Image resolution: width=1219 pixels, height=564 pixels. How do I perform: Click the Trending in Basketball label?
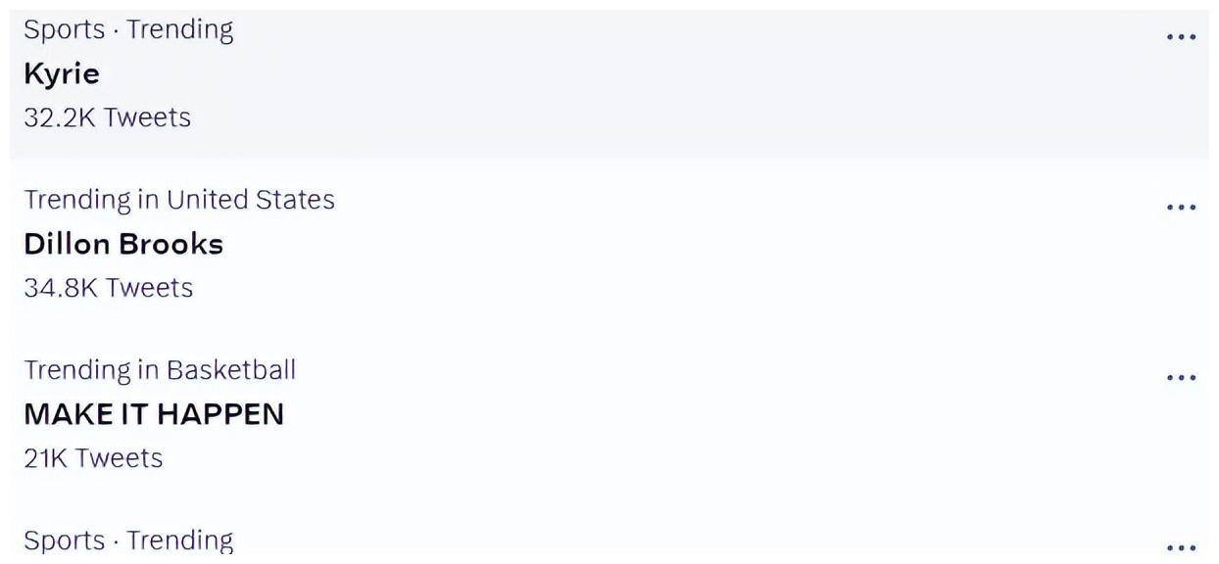point(160,370)
